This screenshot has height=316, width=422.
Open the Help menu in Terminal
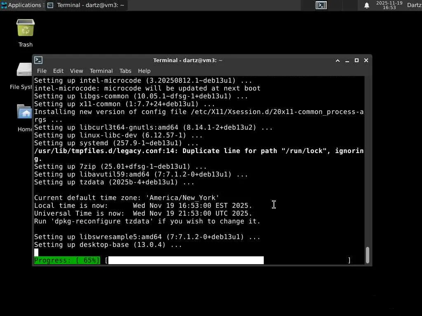(x=144, y=71)
